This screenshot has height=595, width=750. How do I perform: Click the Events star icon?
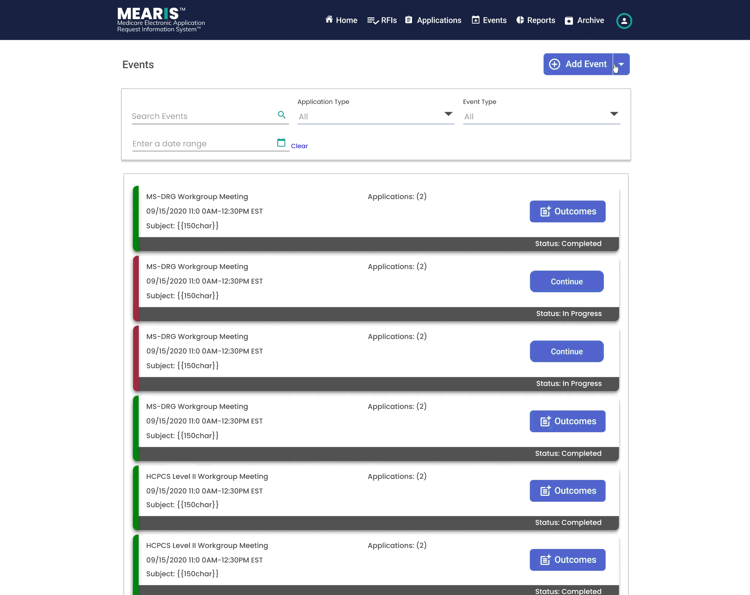(475, 20)
